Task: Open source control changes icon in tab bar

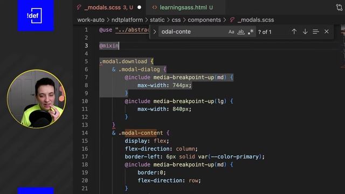Action: [339, 8]
